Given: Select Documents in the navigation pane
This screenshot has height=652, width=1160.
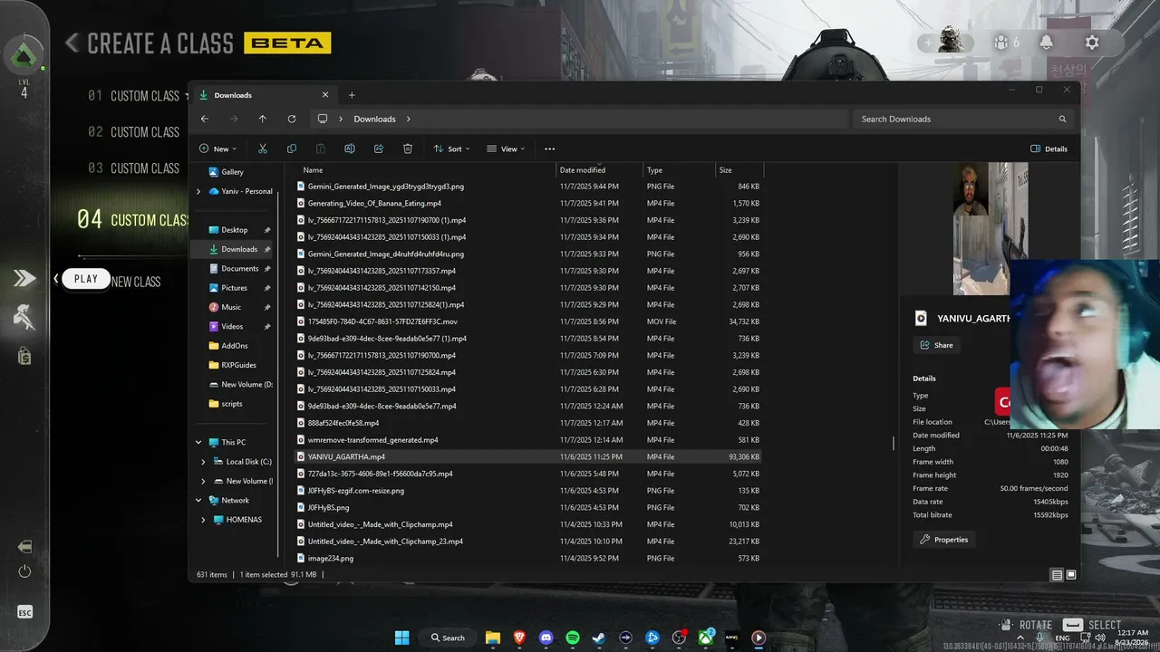Looking at the screenshot, I should 240,269.
